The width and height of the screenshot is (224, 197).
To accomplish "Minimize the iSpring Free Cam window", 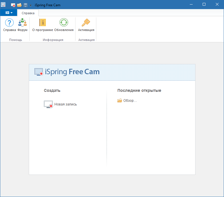I will tap(191, 5).
